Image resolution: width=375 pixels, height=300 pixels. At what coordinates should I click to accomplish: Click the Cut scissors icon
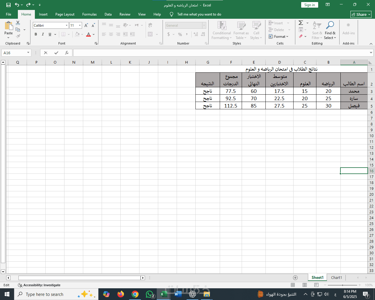point(18,23)
